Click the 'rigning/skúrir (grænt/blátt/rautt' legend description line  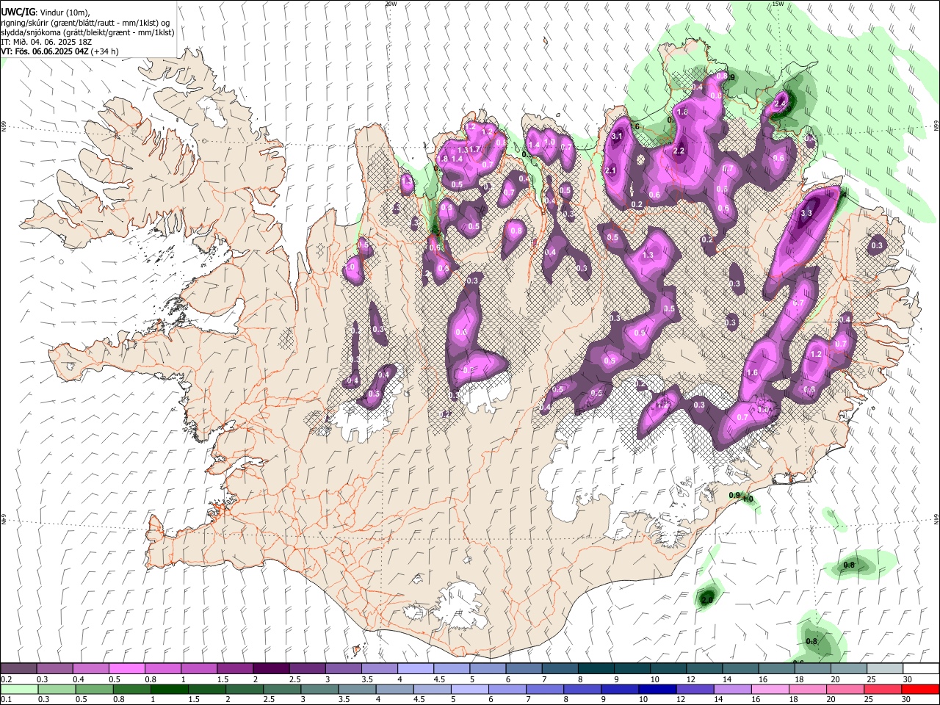point(86,23)
